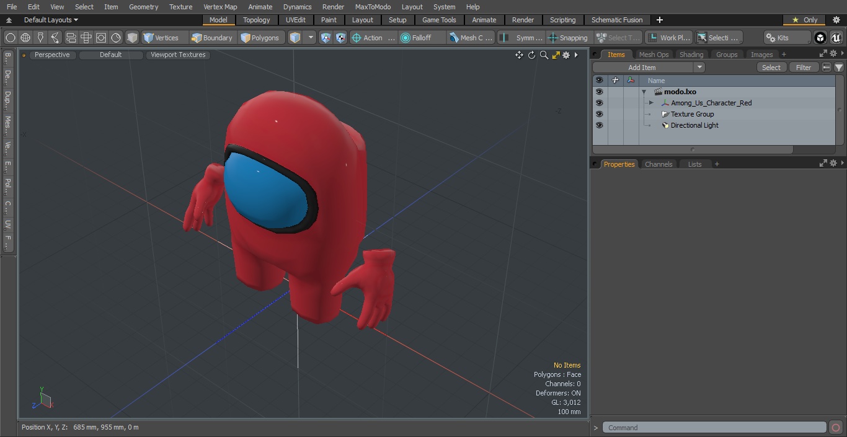Hide modo.lxo scene with eye icon
Screen dimensions: 847x437
pos(599,92)
